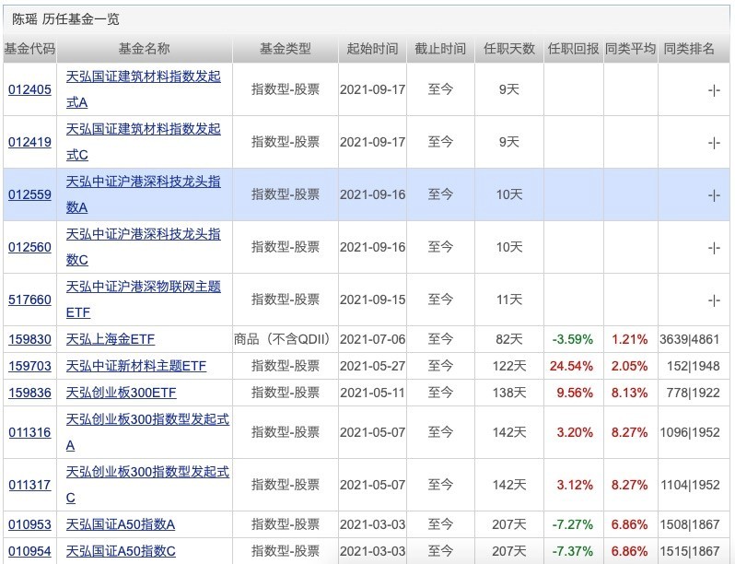The height and width of the screenshot is (564, 735).
Task: Open 天弘创业板300指数型发起式A fund link
Action: (x=147, y=432)
